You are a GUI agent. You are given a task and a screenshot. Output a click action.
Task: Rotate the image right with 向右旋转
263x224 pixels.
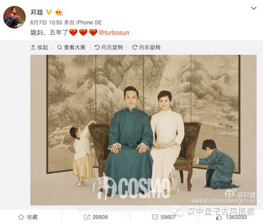point(146,47)
